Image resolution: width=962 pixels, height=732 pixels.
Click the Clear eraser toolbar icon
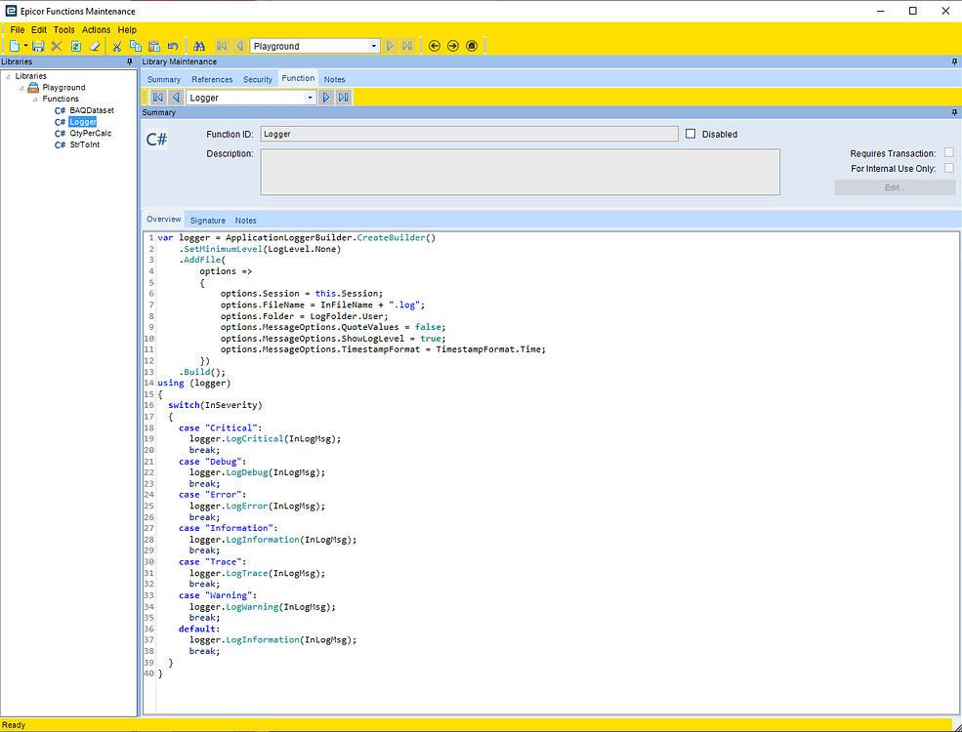pos(95,45)
